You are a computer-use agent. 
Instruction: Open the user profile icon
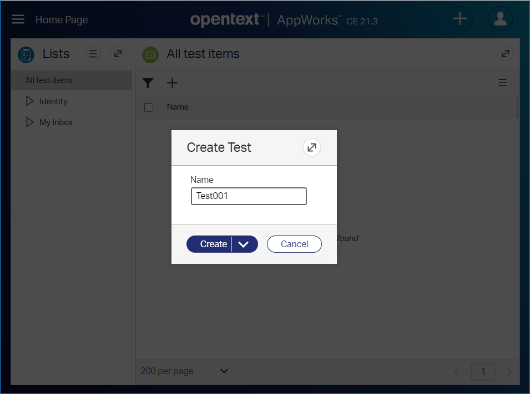pyautogui.click(x=499, y=19)
